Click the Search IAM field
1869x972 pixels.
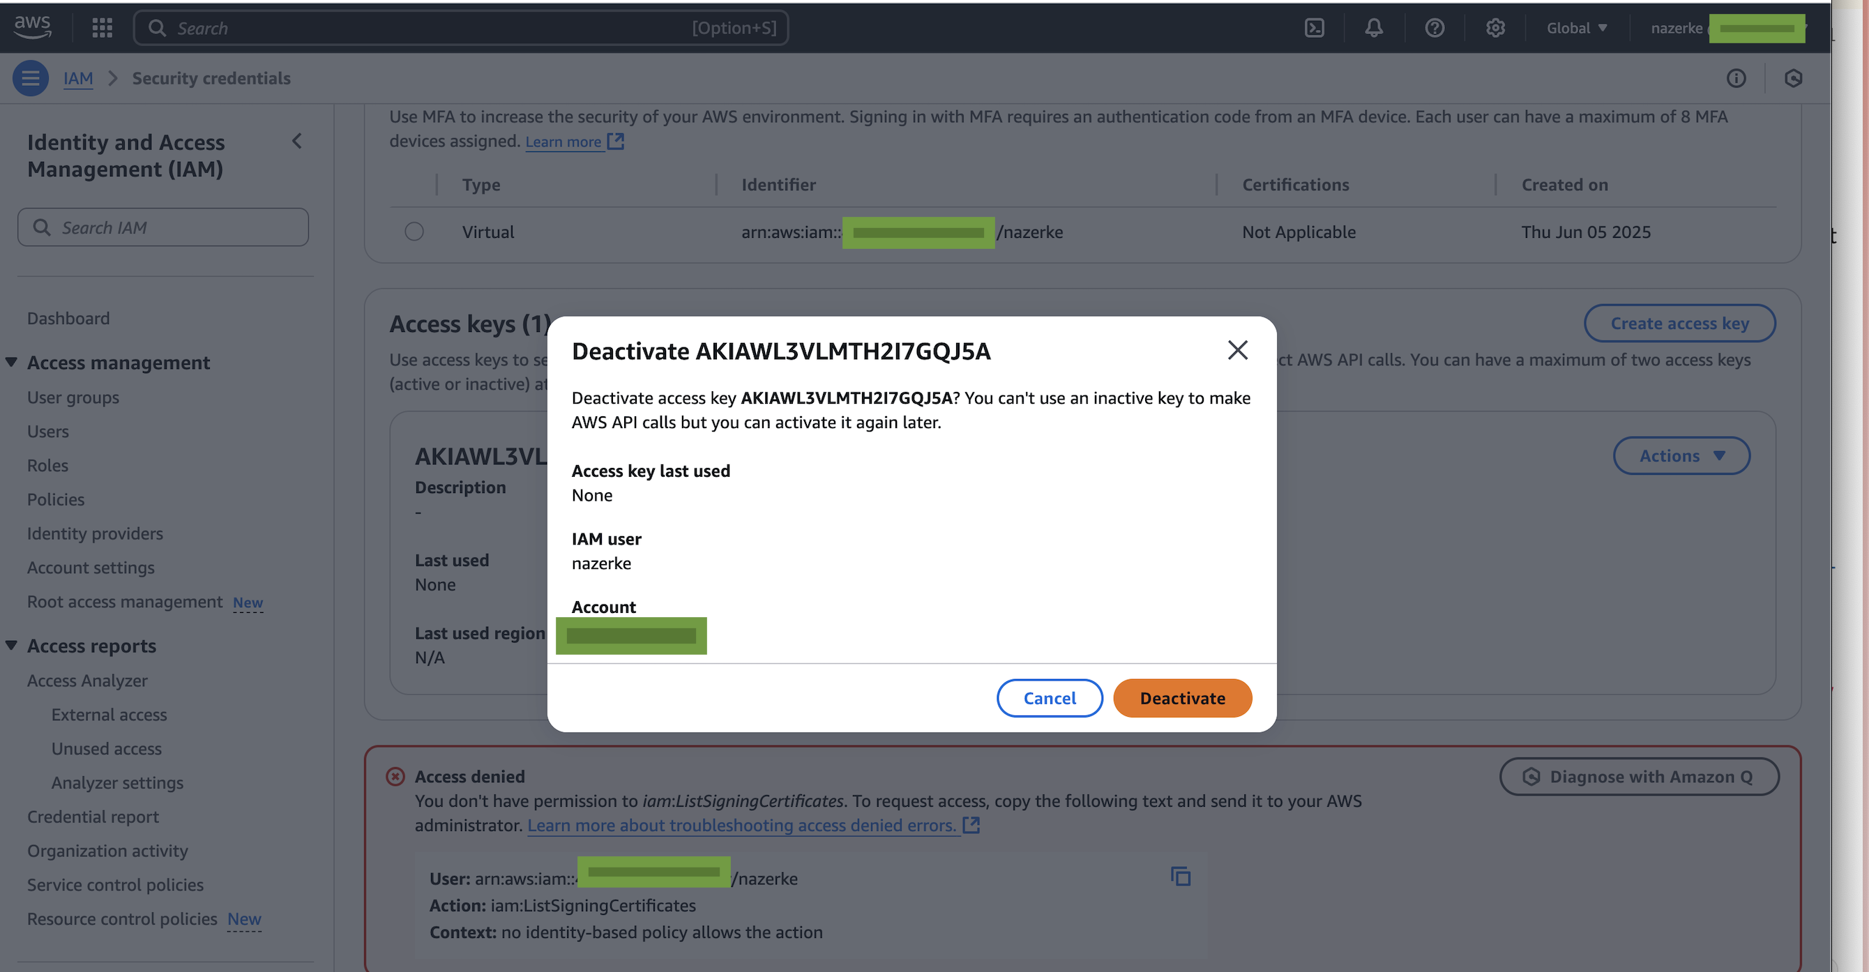pos(163,228)
